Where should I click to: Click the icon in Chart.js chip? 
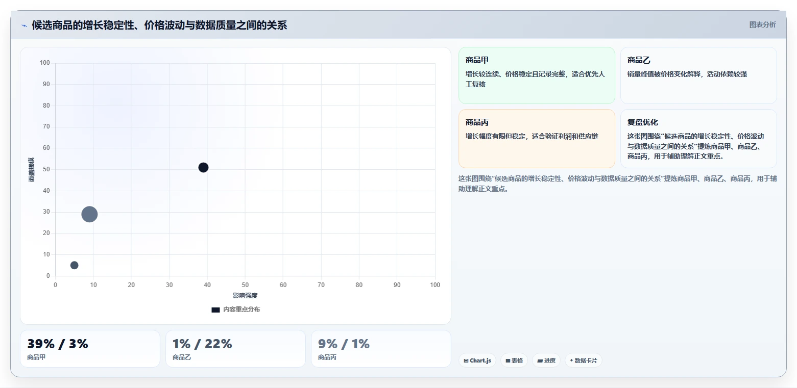tap(466, 360)
